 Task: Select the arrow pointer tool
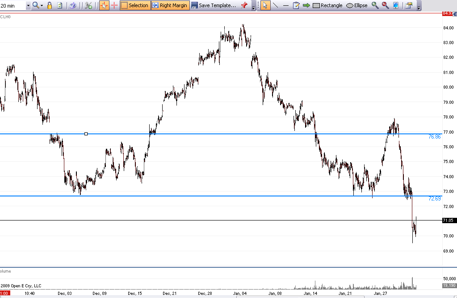coord(265,5)
